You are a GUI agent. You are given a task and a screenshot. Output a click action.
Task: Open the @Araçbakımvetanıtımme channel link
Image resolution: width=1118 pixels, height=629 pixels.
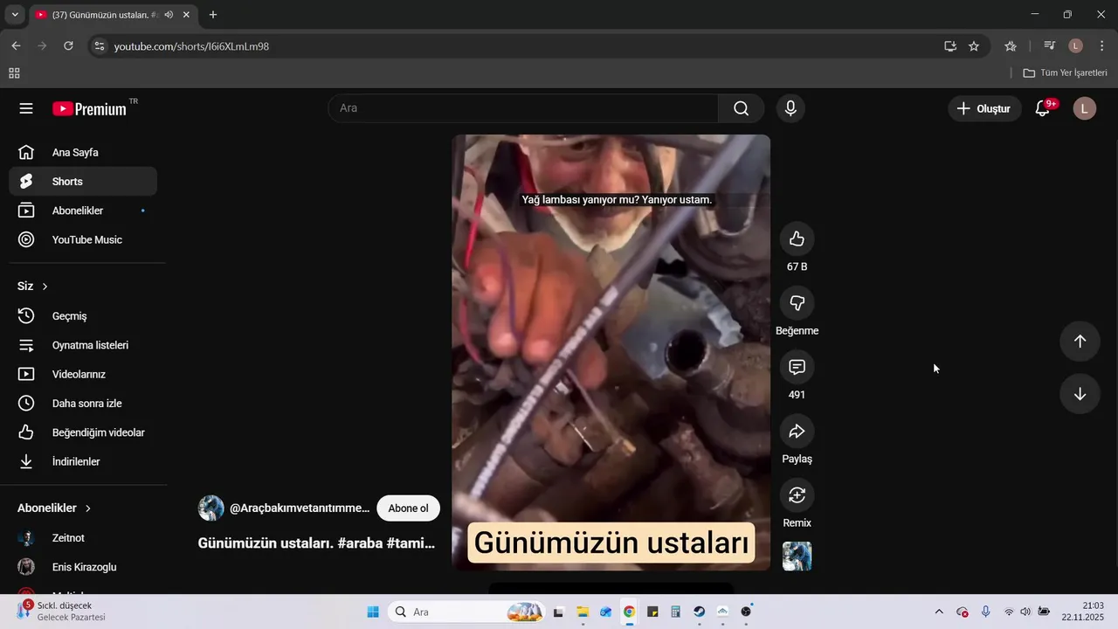point(300,508)
